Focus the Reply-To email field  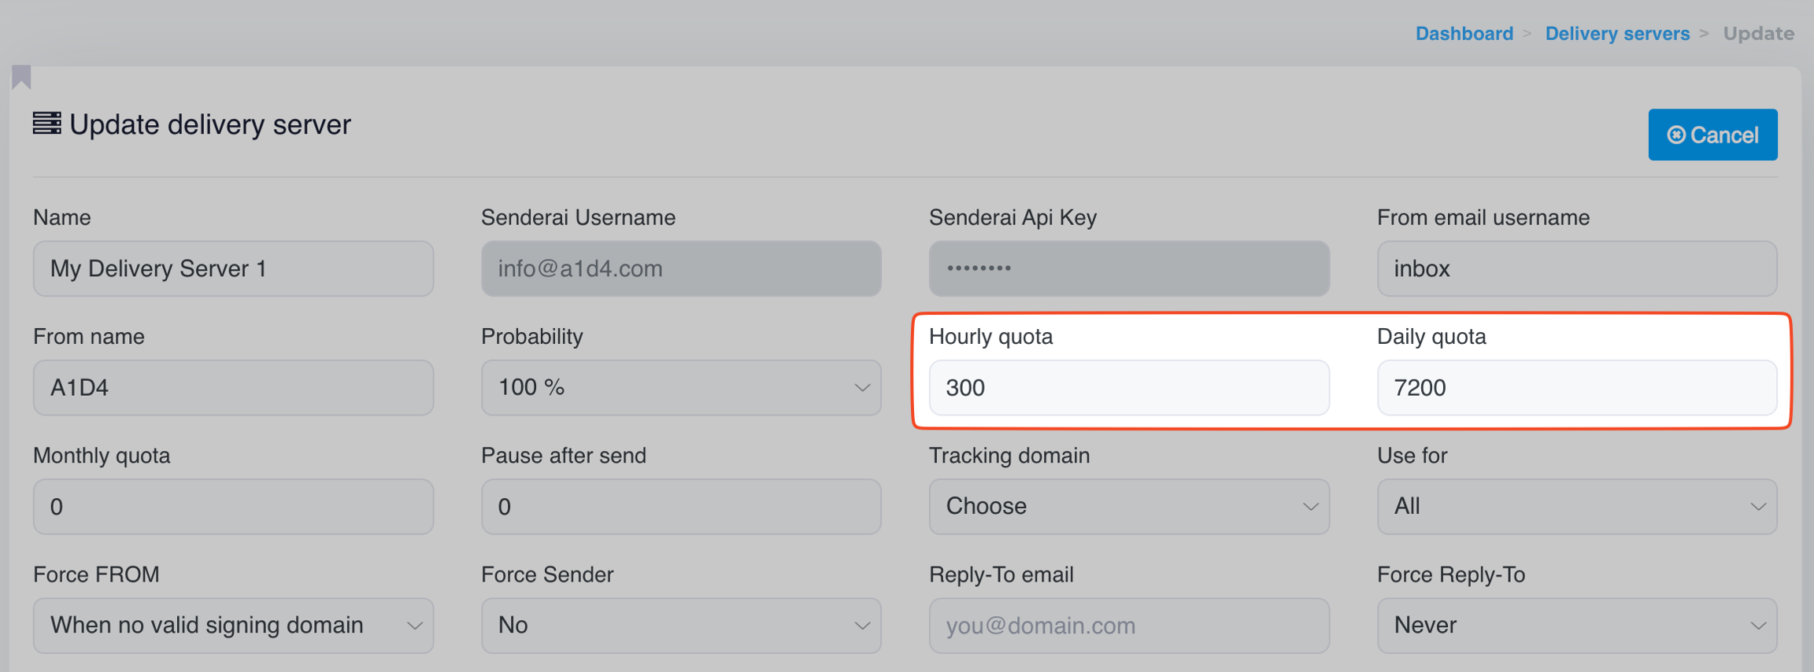pyautogui.click(x=1129, y=626)
